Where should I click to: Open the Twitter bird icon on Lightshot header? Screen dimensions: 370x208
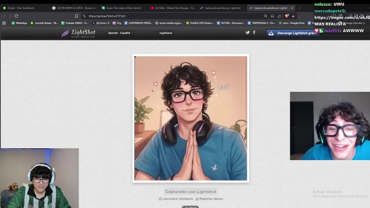click(247, 33)
